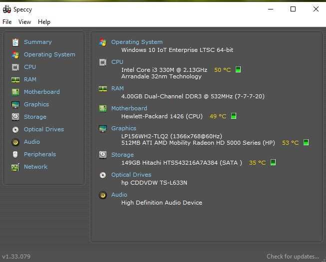Image resolution: width=326 pixels, height=262 pixels.
Task: Click the Audio heading in main panel
Action: tap(119, 195)
